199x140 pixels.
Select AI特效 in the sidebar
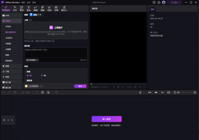pyautogui.click(x=8, y=26)
